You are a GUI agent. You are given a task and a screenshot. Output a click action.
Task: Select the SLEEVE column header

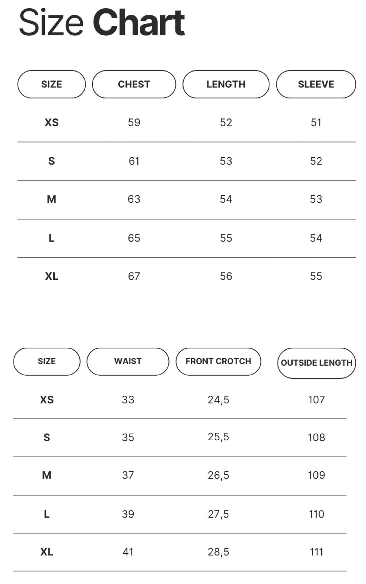(316, 84)
